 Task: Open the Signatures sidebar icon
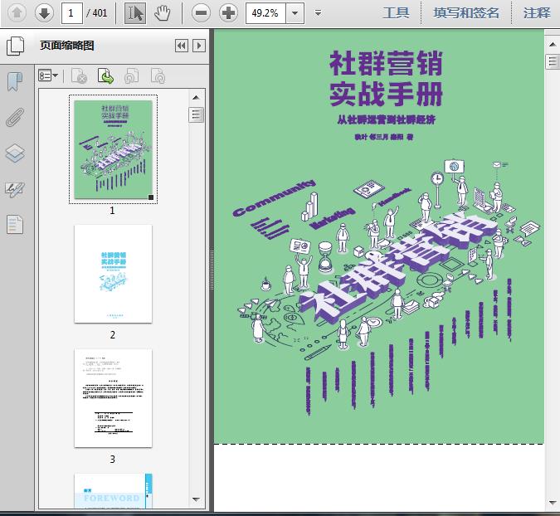tap(15, 189)
